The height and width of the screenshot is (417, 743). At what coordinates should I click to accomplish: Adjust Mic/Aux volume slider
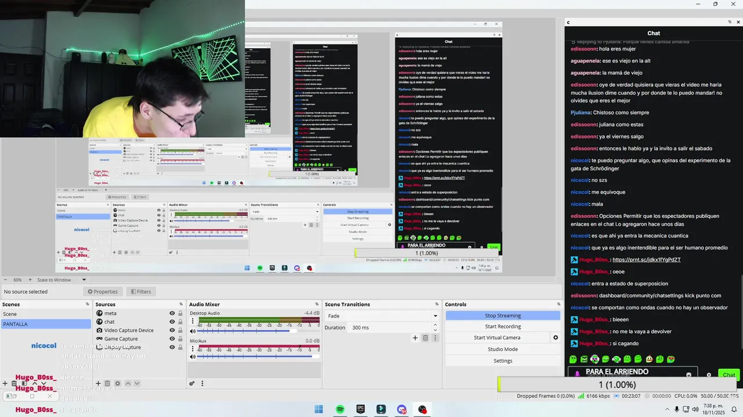pos(258,357)
